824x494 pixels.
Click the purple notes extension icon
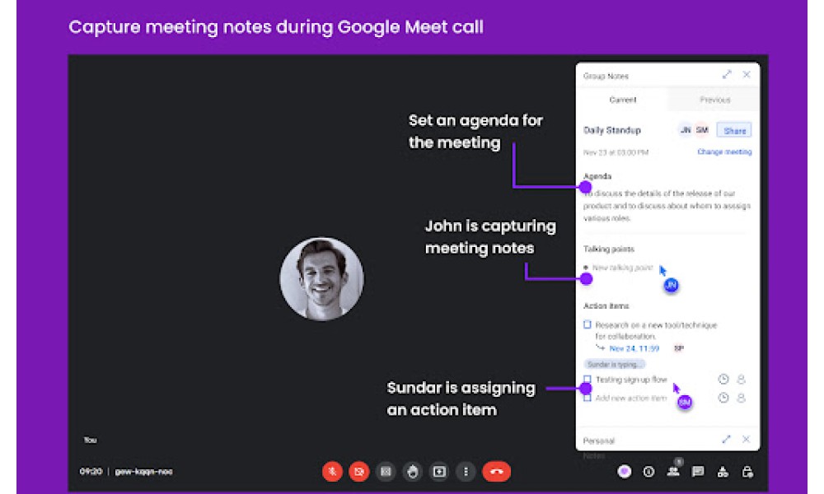[625, 472]
